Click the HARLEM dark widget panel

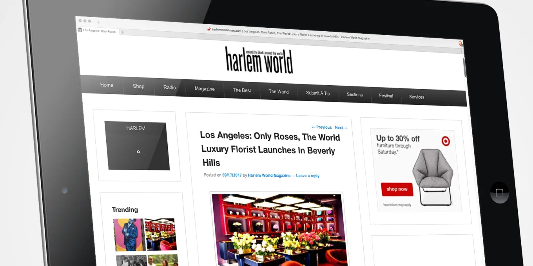click(x=137, y=146)
